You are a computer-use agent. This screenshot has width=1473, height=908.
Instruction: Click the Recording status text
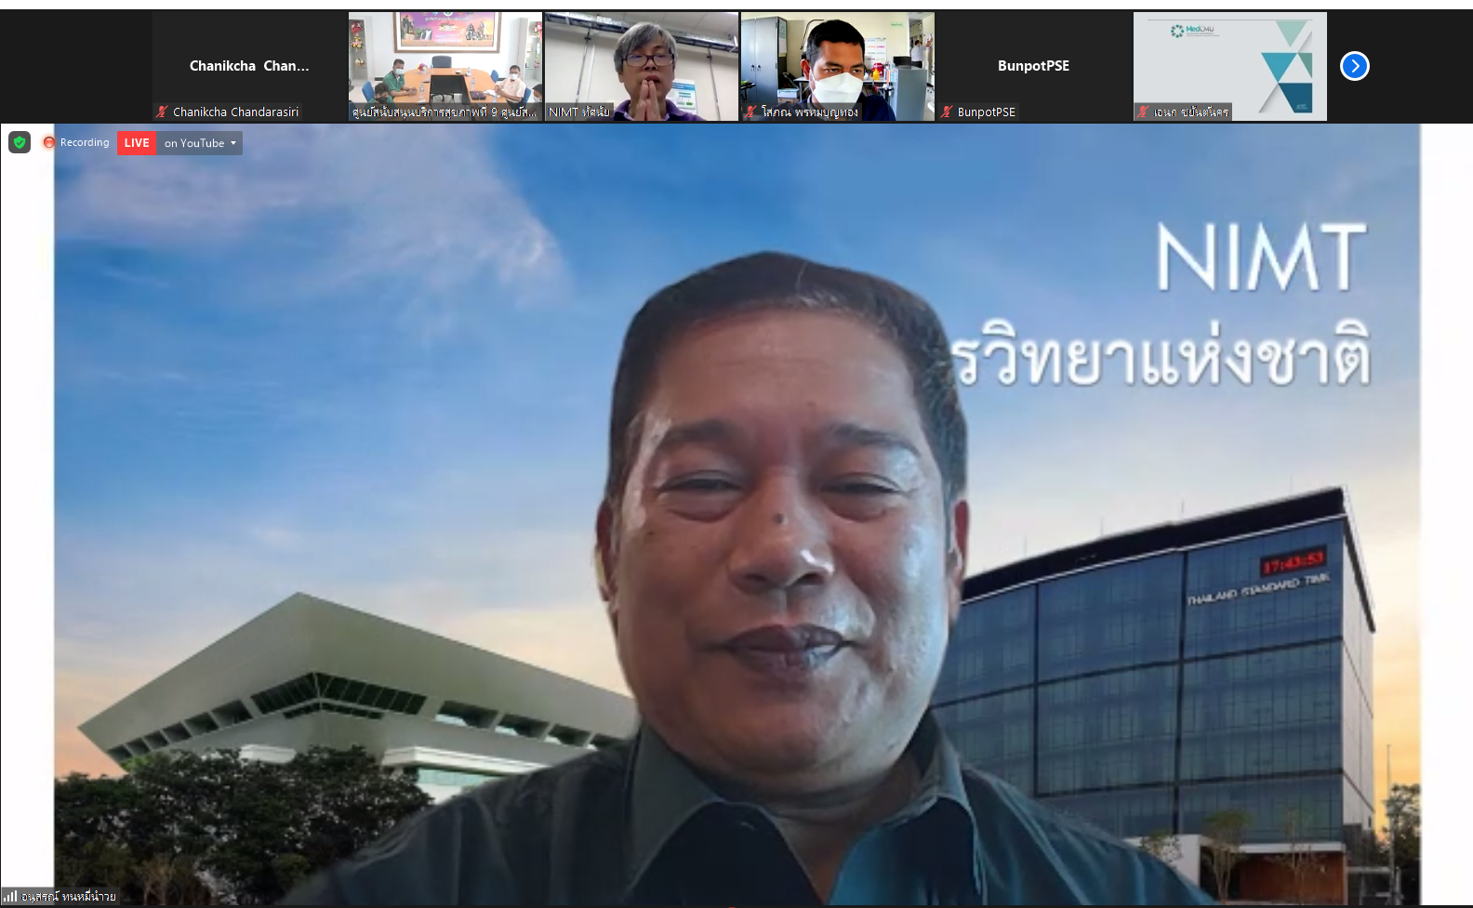[x=85, y=142]
